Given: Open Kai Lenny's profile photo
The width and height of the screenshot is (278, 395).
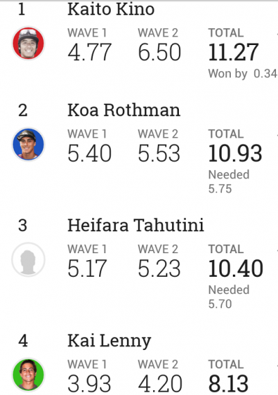Looking at the screenshot, I should click(28, 375).
